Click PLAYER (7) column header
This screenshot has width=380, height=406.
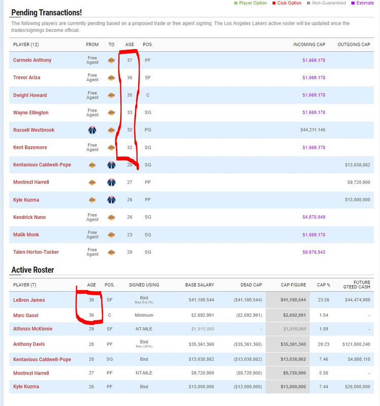tap(24, 285)
